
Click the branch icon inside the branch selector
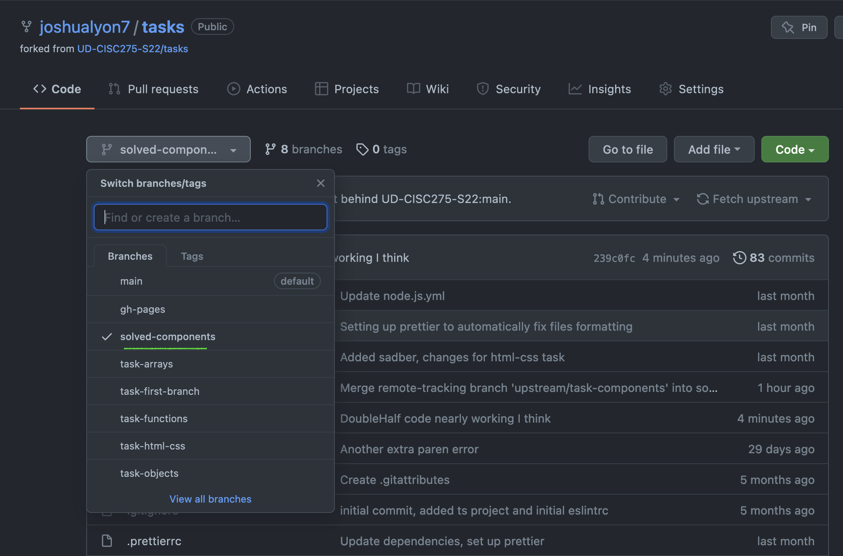107,149
